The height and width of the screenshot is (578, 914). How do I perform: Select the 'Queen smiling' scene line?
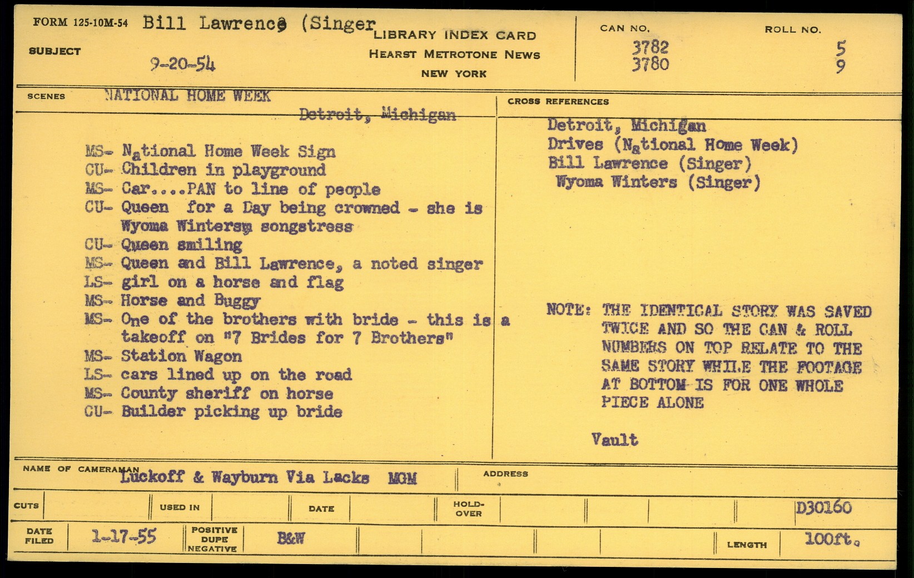click(181, 245)
